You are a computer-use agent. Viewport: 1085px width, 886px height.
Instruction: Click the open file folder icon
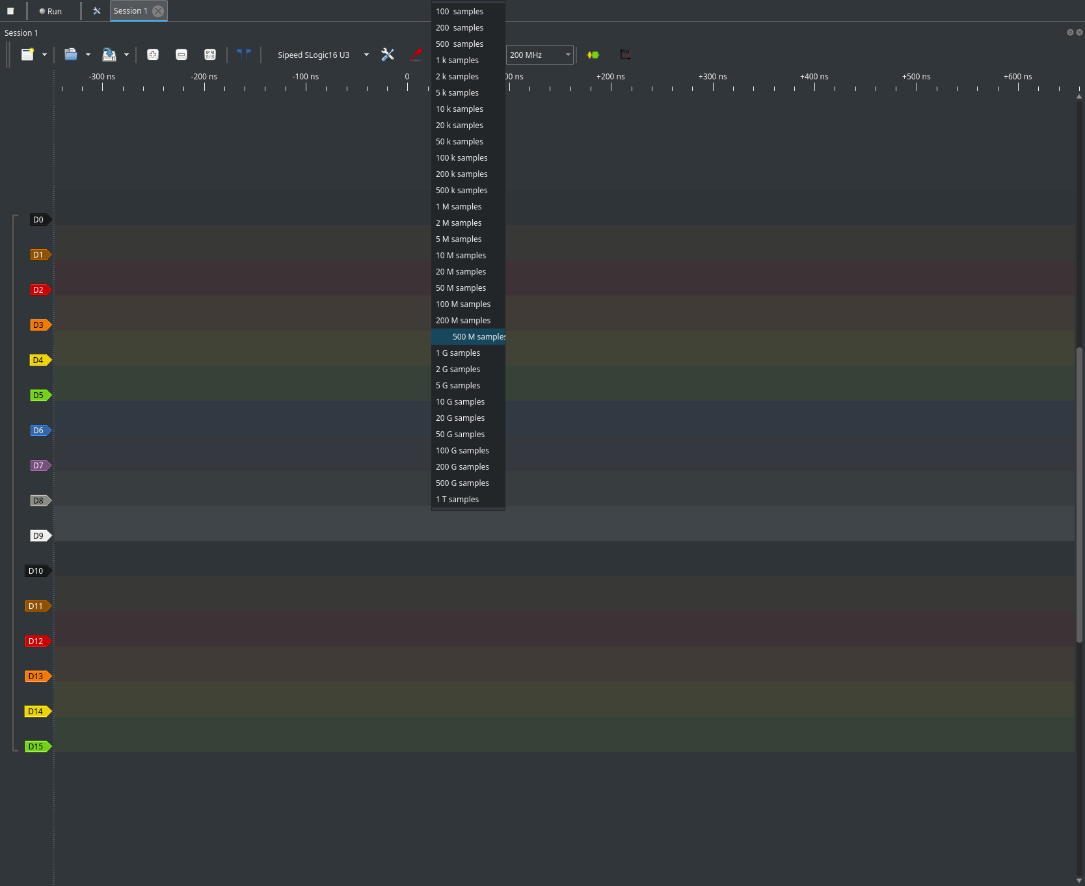coord(71,55)
